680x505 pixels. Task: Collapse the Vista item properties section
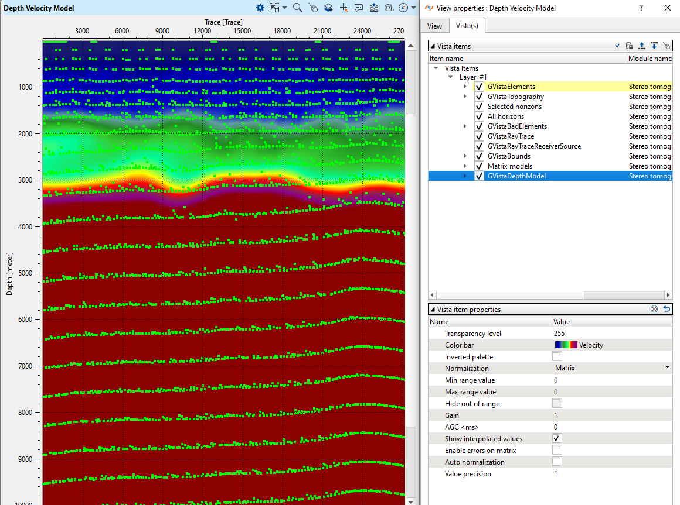433,310
